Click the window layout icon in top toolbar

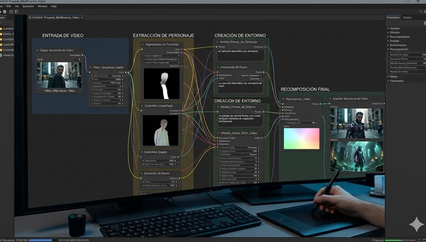[11, 12]
